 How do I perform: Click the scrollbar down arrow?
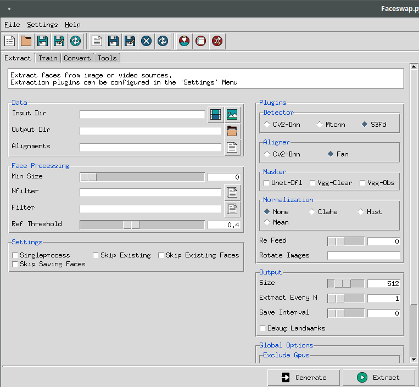pyautogui.click(x=414, y=360)
